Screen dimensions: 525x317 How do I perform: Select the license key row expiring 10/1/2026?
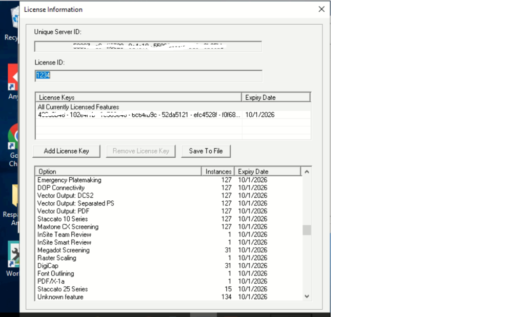point(138,115)
